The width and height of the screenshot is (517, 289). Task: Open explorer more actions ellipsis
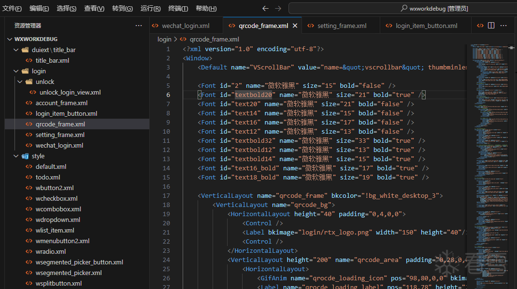(x=139, y=26)
